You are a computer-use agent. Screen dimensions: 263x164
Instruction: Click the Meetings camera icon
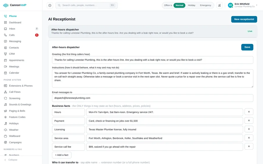6,67
